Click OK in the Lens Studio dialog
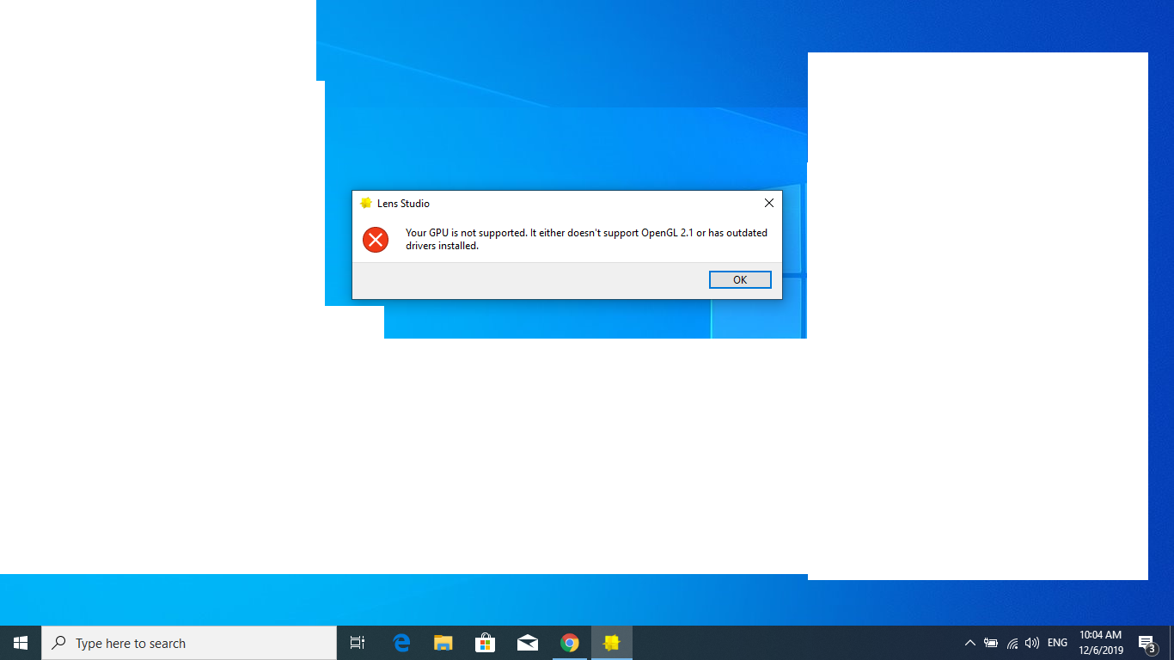Image resolution: width=1174 pixels, height=660 pixels. [x=740, y=280]
